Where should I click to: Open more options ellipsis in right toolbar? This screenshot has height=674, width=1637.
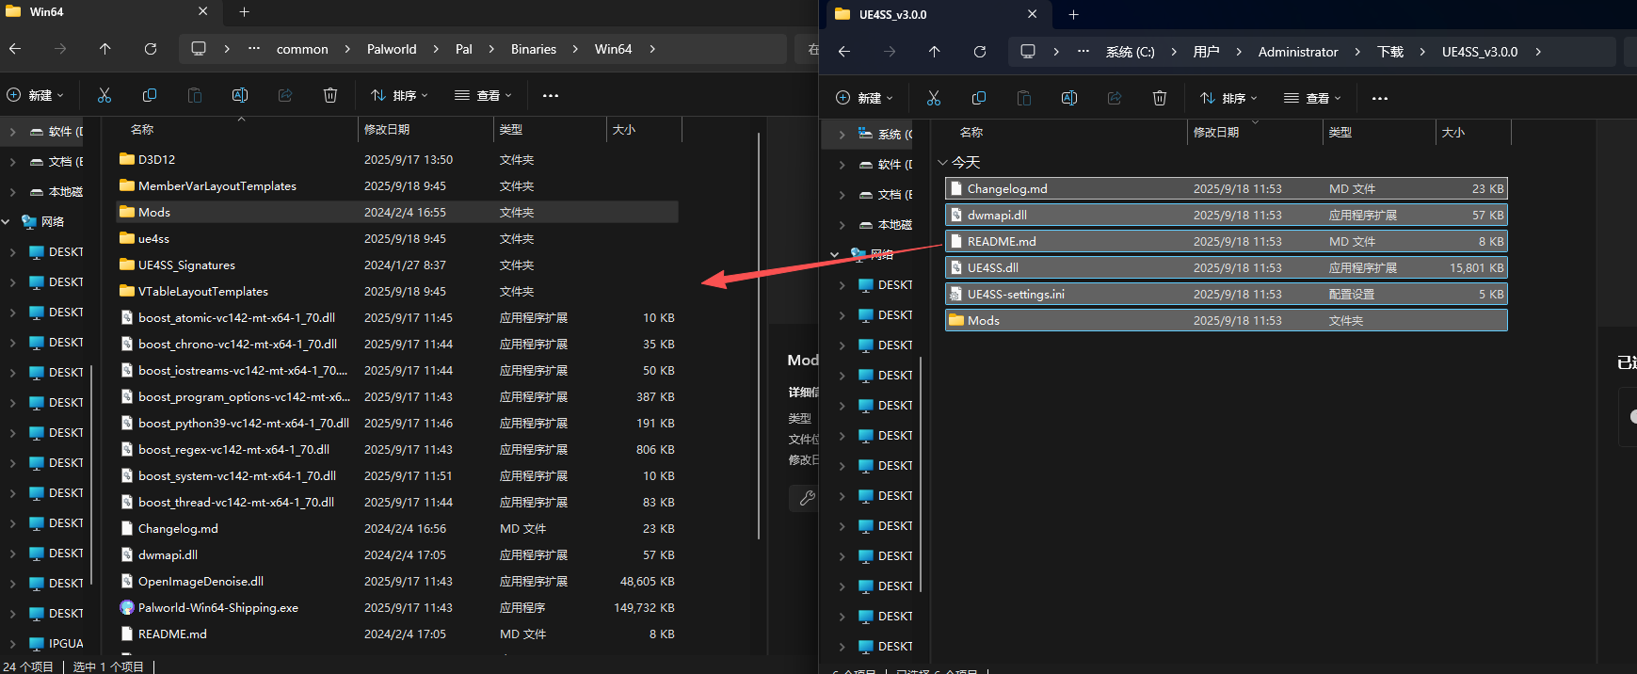coord(1380,98)
